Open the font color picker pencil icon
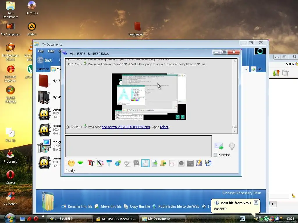Image resolution: width=298 pixels, height=223 pixels. tap(100, 163)
